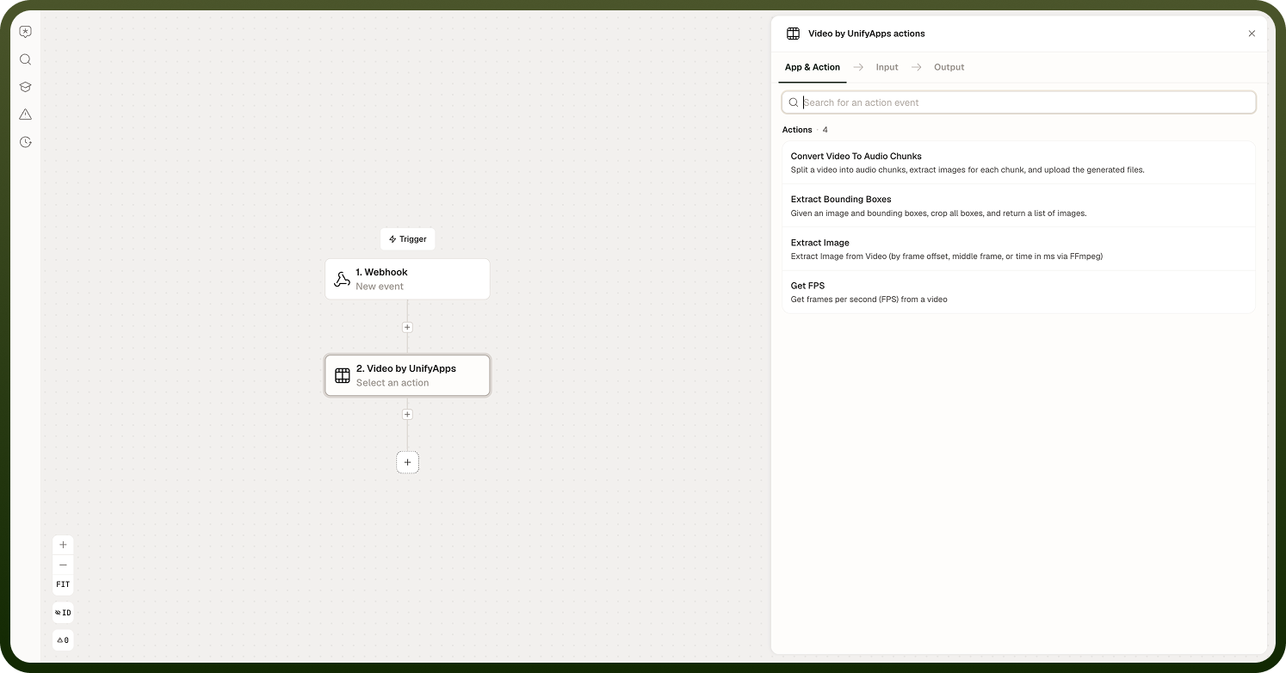Choose Get FPS action
This screenshot has width=1286, height=673.
(1018, 292)
